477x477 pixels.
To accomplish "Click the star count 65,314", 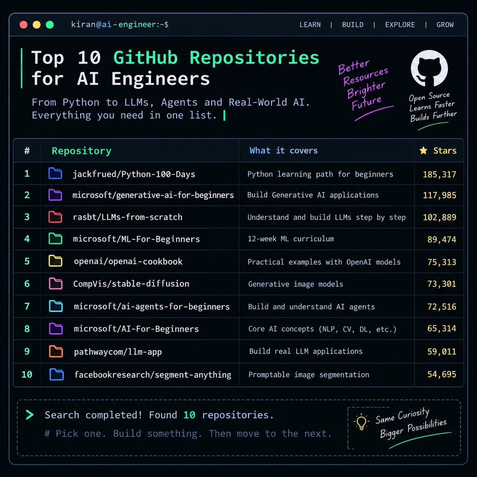I will pyautogui.click(x=442, y=329).
